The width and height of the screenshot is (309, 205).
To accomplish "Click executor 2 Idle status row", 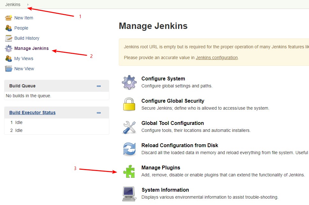I will [57, 130].
